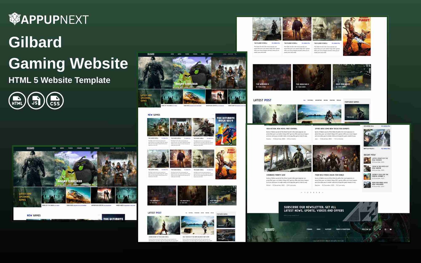Open Kings Planet banner in center preview
The height and width of the screenshot is (263, 421).
[x=226, y=163]
